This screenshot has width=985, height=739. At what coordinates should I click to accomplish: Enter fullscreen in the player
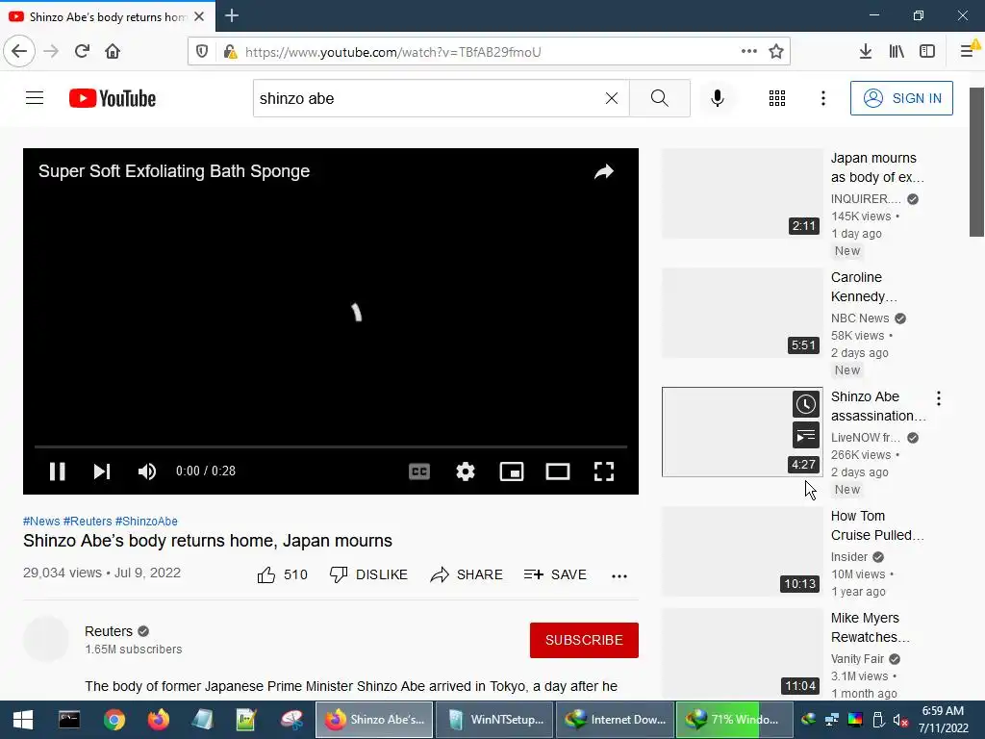pyautogui.click(x=604, y=471)
